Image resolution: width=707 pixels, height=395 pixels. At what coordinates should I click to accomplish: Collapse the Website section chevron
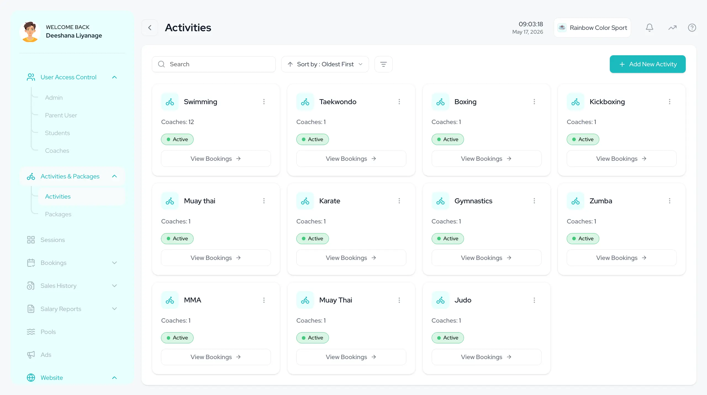(114, 378)
